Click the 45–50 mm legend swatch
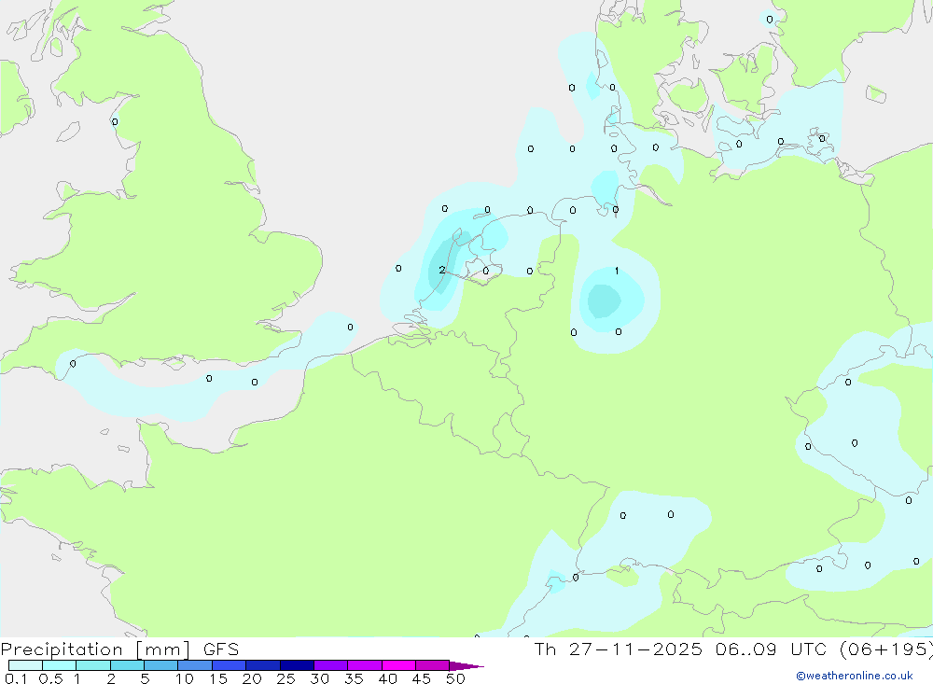 (433, 665)
